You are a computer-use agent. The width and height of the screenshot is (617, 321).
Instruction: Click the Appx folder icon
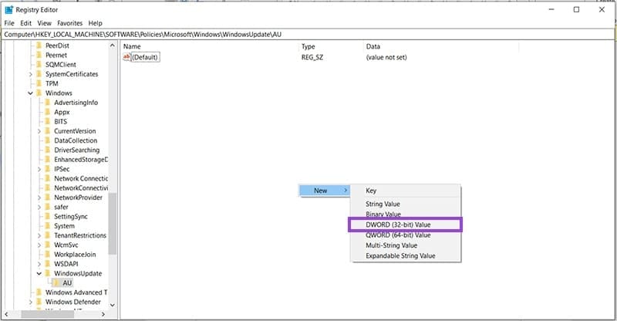[x=48, y=113]
